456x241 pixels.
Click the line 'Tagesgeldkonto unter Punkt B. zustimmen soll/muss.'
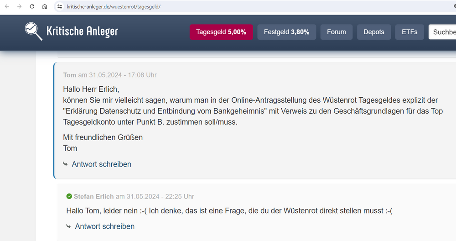(150, 122)
